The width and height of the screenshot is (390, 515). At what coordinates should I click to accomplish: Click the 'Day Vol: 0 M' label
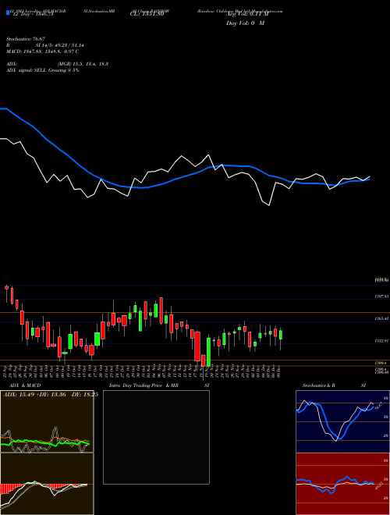click(x=245, y=23)
